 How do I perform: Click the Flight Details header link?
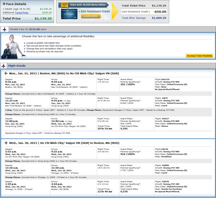tap(16, 66)
